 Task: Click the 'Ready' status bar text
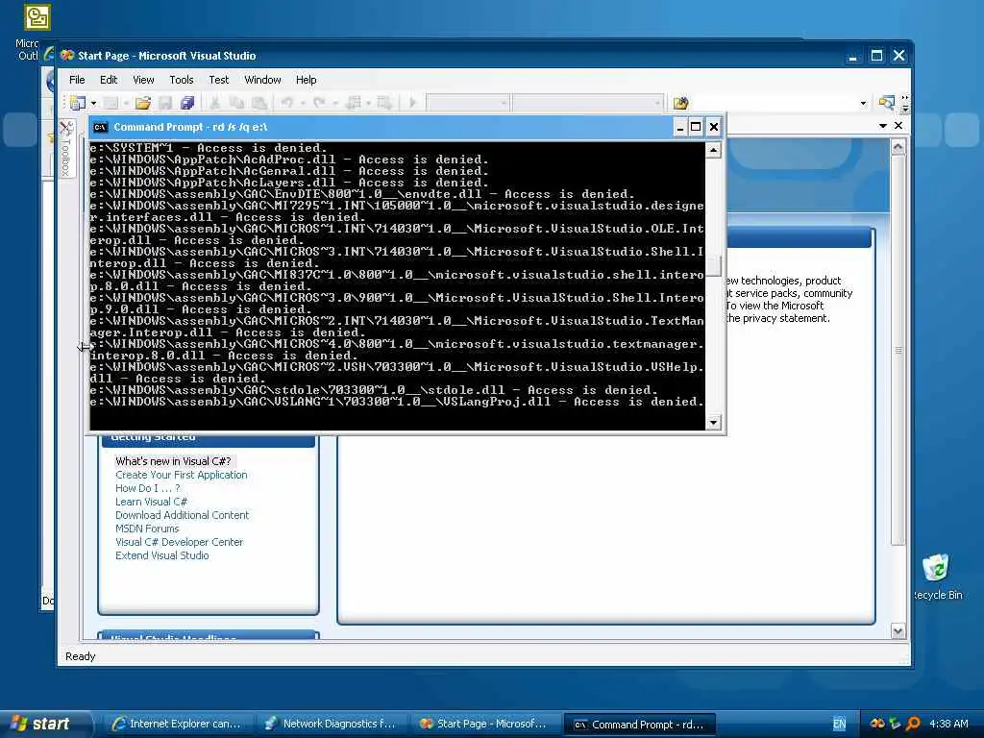81,656
